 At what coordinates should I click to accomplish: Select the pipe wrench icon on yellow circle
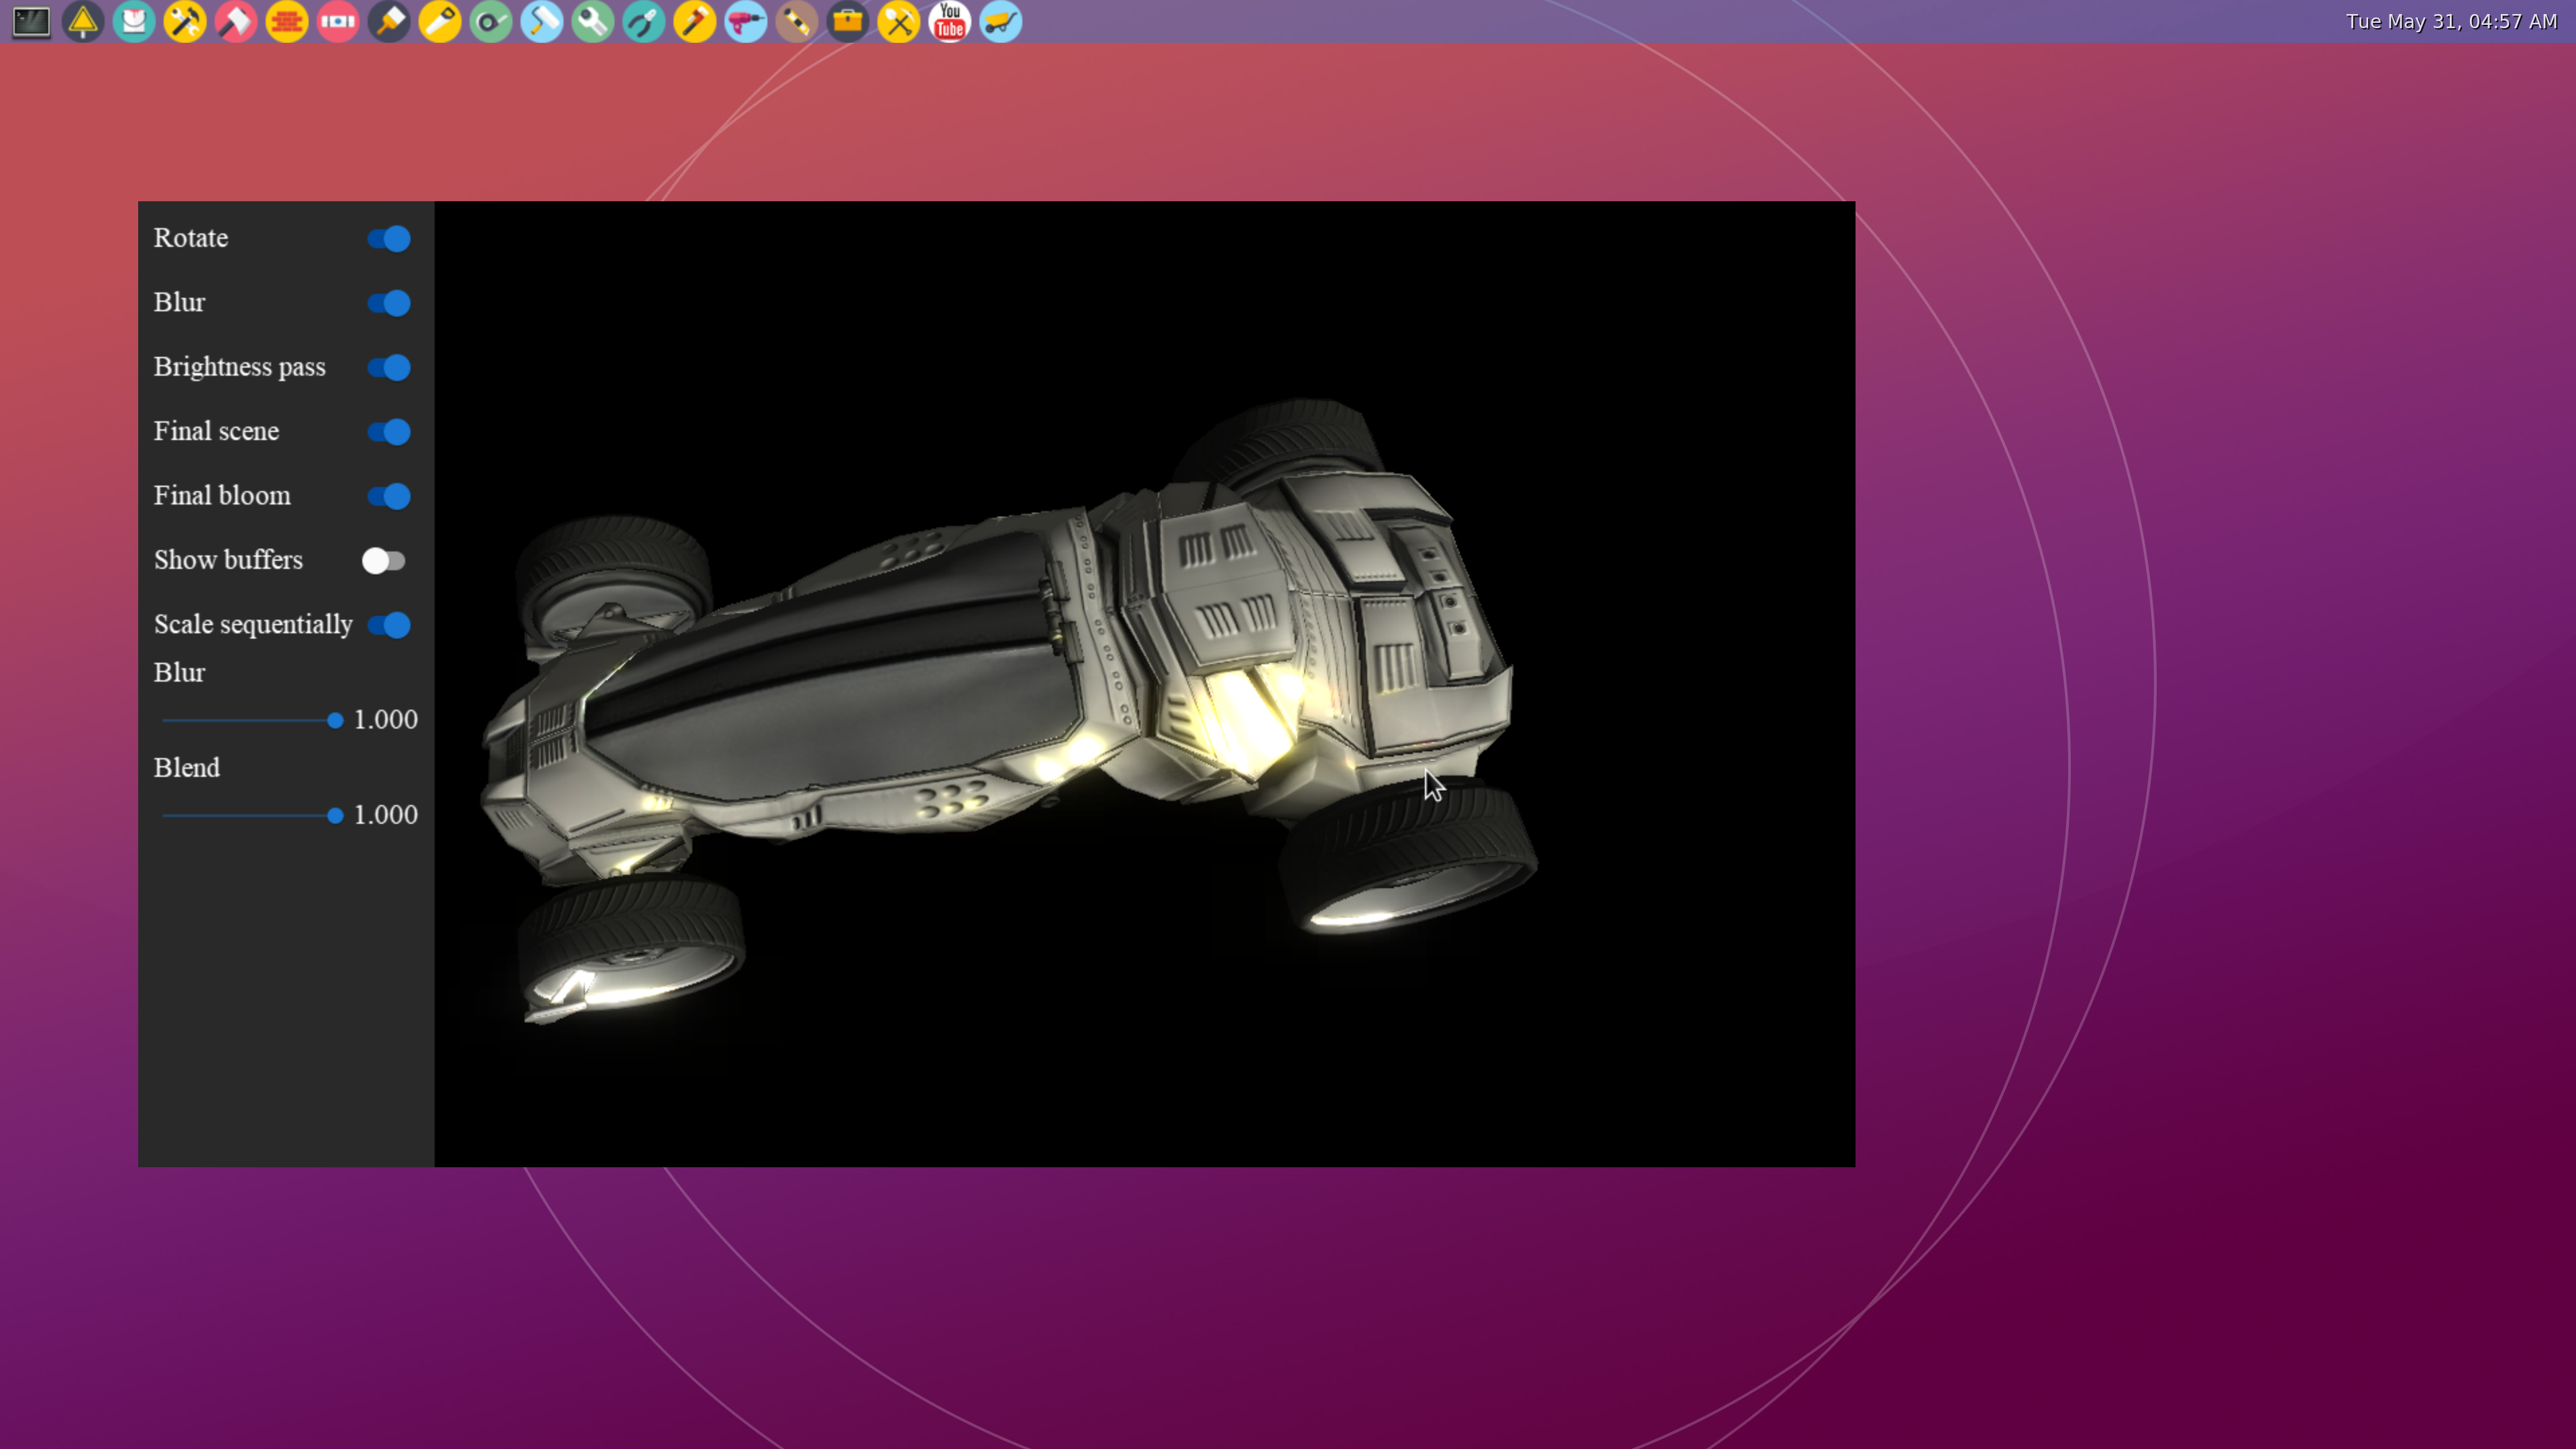[695, 22]
